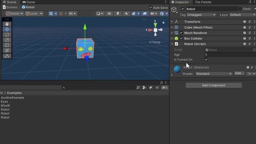
Task: Select the Hand view tool
Action: [x=7, y=24]
